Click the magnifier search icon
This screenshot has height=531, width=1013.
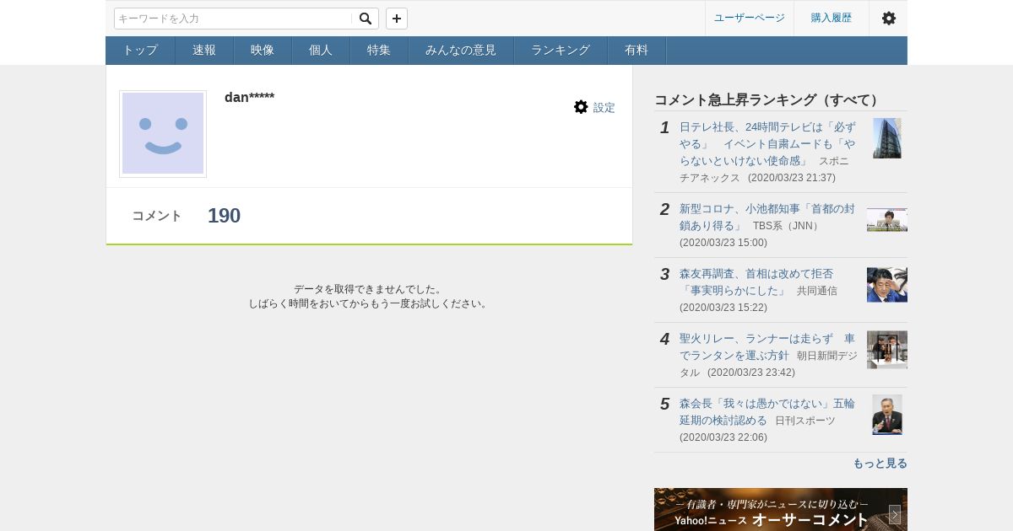[x=366, y=19]
